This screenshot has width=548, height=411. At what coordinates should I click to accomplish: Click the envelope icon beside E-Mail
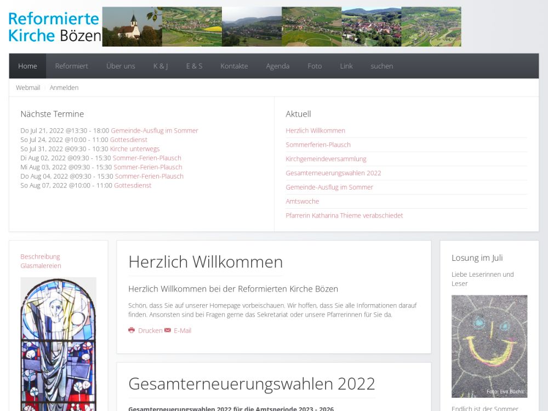tap(168, 330)
